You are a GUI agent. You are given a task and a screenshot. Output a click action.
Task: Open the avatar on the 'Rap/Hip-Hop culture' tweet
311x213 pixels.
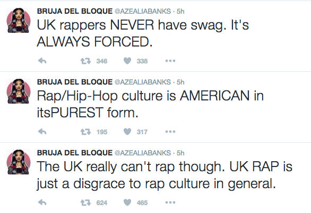coord(19,91)
